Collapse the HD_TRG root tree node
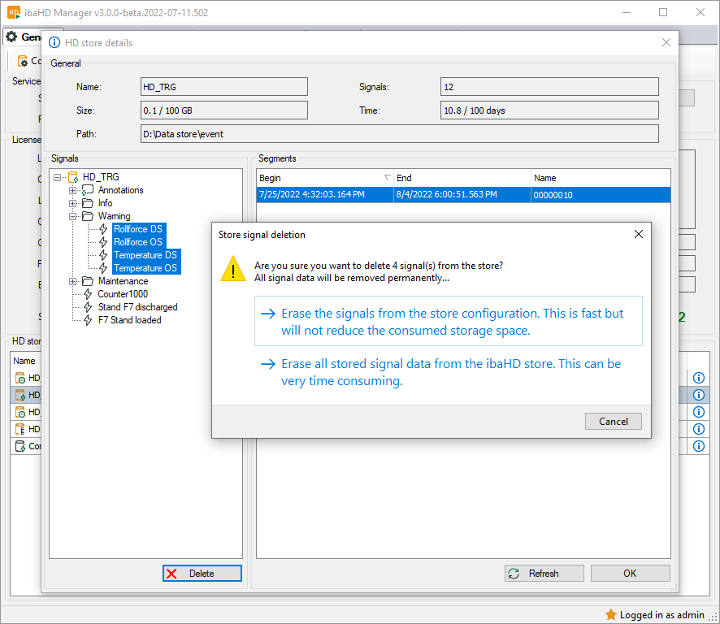The height and width of the screenshot is (624, 720). [x=58, y=177]
